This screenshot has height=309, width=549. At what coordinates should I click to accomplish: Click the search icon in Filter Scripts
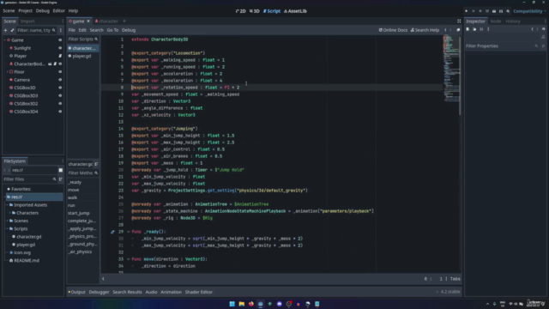(96, 39)
